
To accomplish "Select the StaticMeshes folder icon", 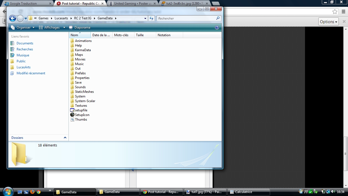I will [72, 92].
